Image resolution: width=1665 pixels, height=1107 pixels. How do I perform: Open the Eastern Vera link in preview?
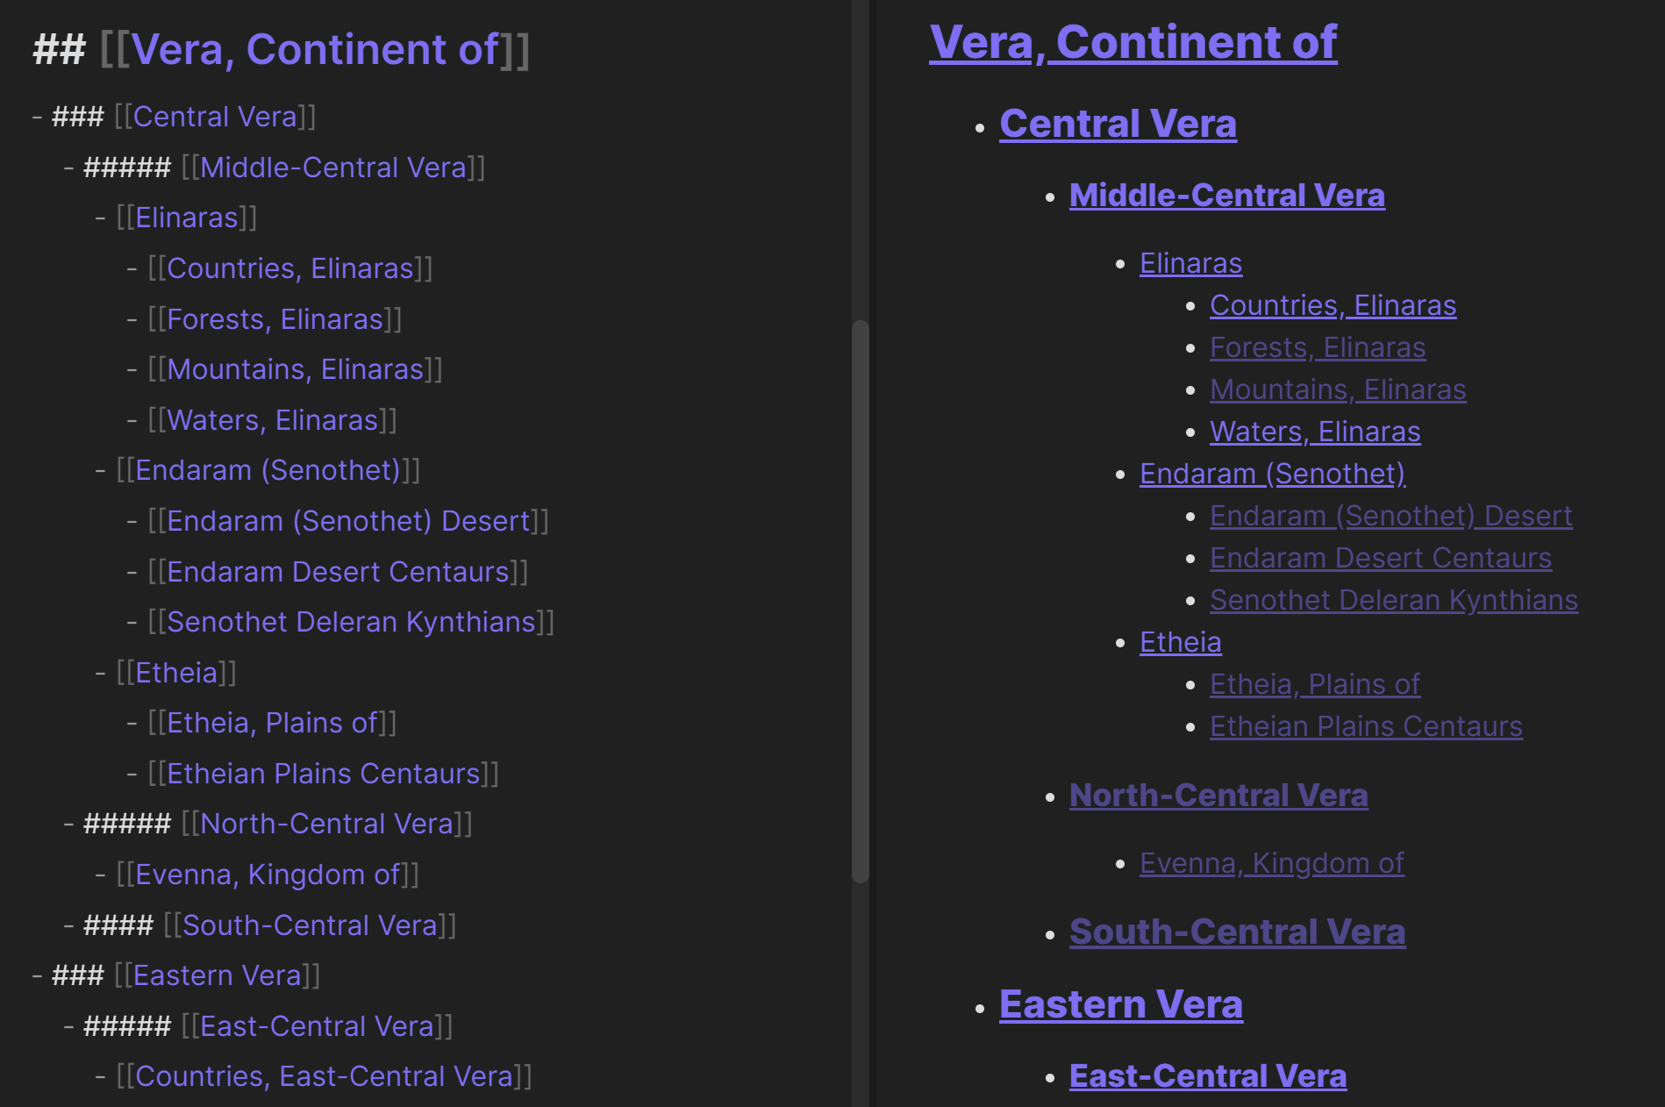click(x=1120, y=1004)
